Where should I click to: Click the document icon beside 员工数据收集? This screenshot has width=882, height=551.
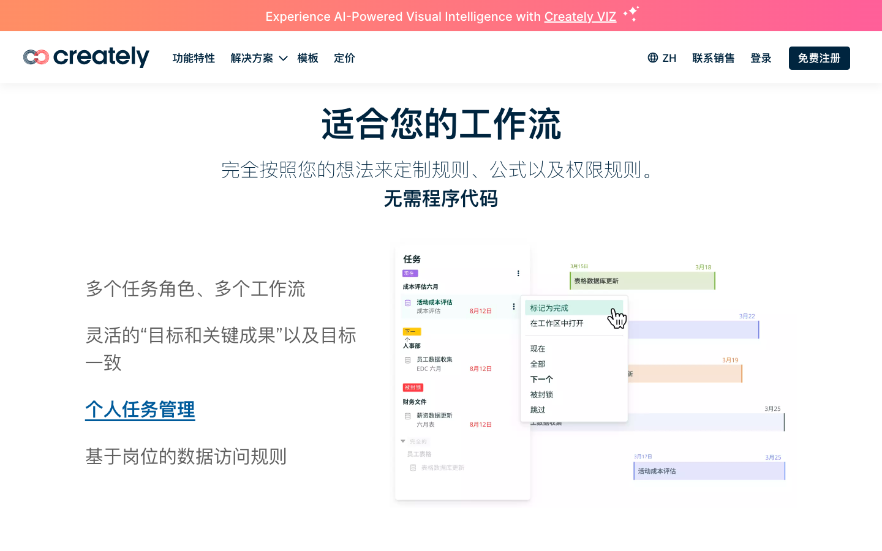point(408,360)
